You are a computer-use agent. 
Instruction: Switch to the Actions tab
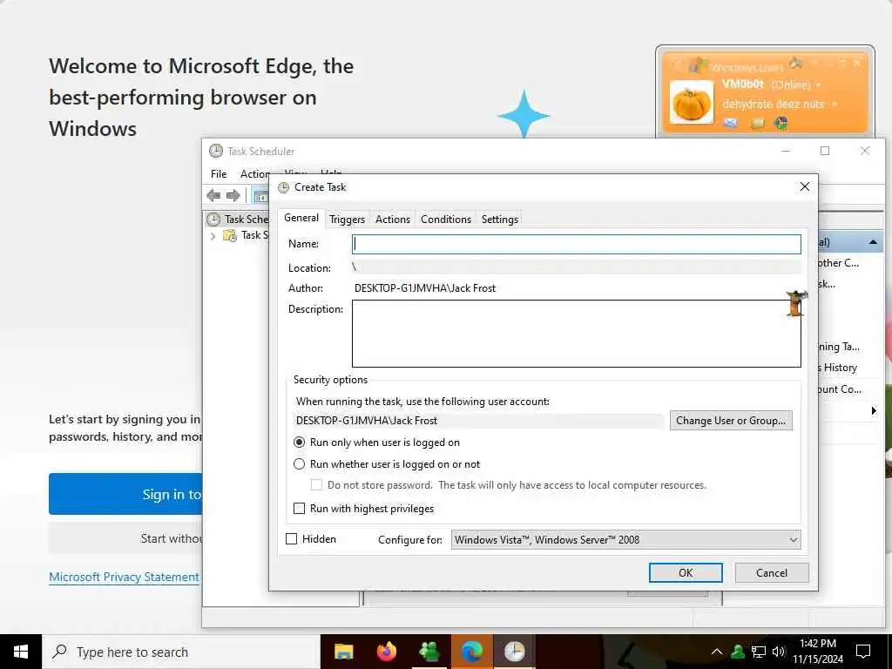tap(393, 220)
